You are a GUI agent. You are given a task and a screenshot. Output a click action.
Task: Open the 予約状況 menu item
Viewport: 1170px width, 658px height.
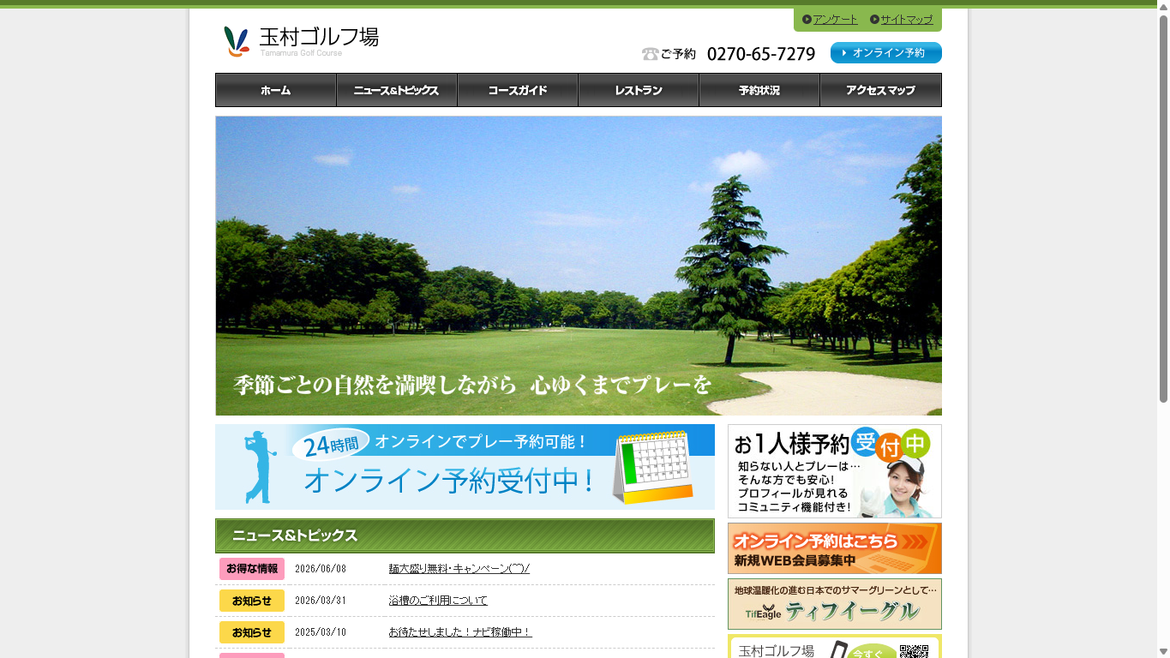[x=759, y=90]
